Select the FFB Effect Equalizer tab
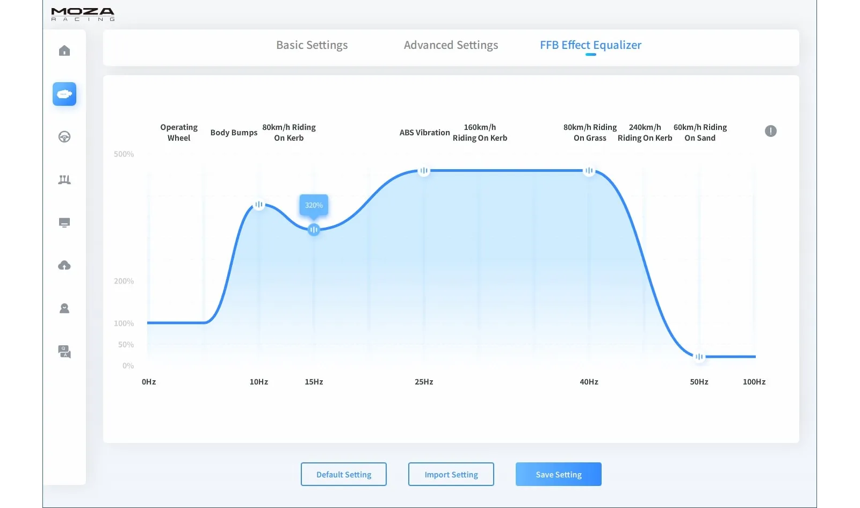This screenshot has height=508, width=860. [x=590, y=45]
